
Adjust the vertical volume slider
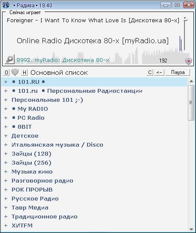(x=185, y=34)
